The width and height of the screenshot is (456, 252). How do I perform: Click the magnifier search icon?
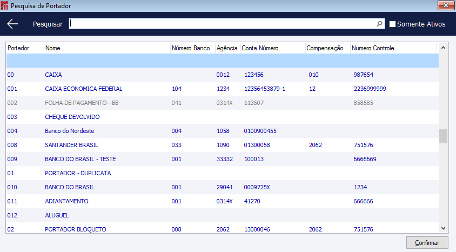coord(379,24)
